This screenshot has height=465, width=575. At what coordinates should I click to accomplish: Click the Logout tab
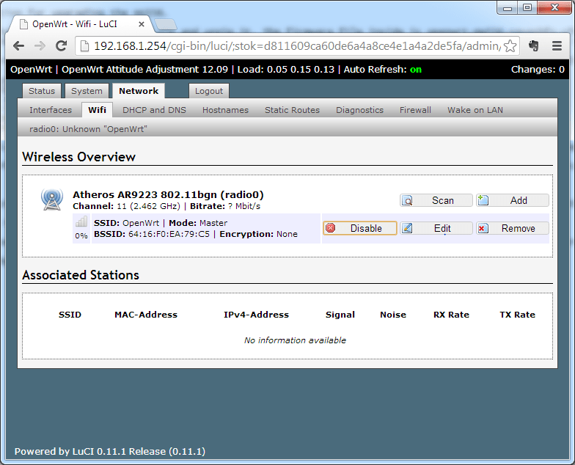[x=209, y=91]
